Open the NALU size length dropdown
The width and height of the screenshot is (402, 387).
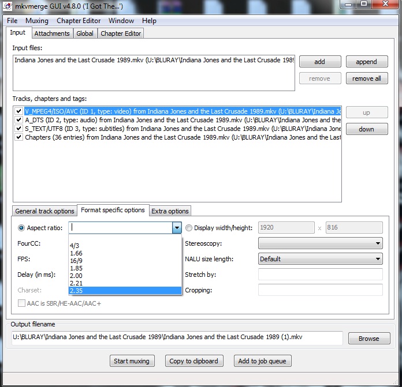pyautogui.click(x=321, y=259)
